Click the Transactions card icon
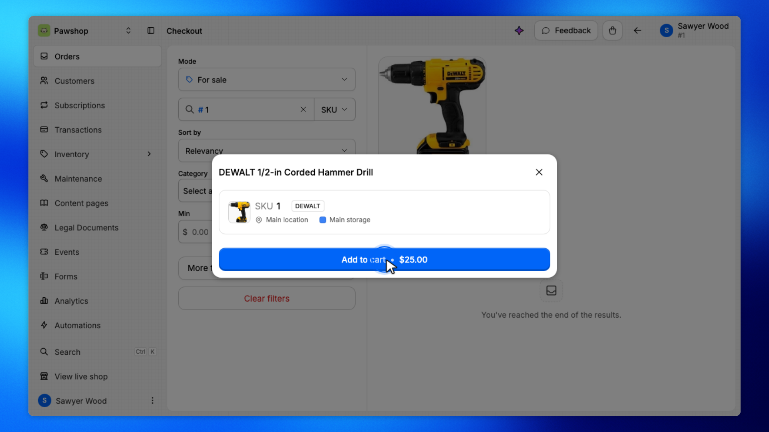Image resolution: width=769 pixels, height=432 pixels. point(44,129)
